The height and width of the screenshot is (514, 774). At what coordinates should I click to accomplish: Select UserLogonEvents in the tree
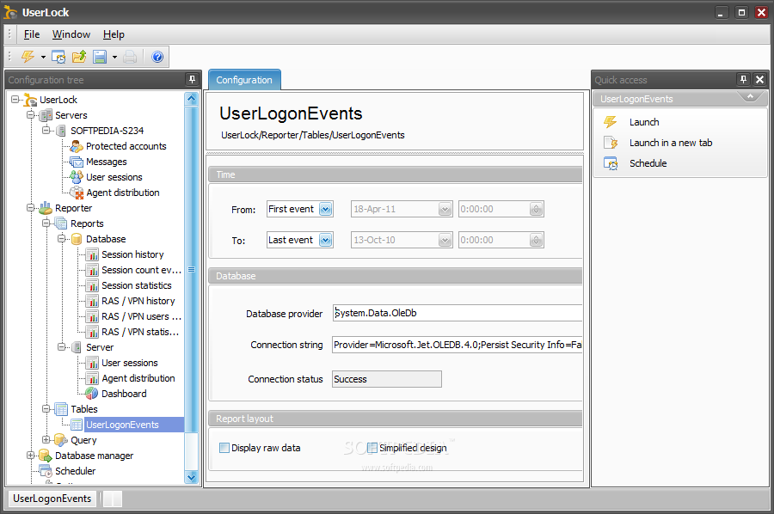click(x=122, y=425)
